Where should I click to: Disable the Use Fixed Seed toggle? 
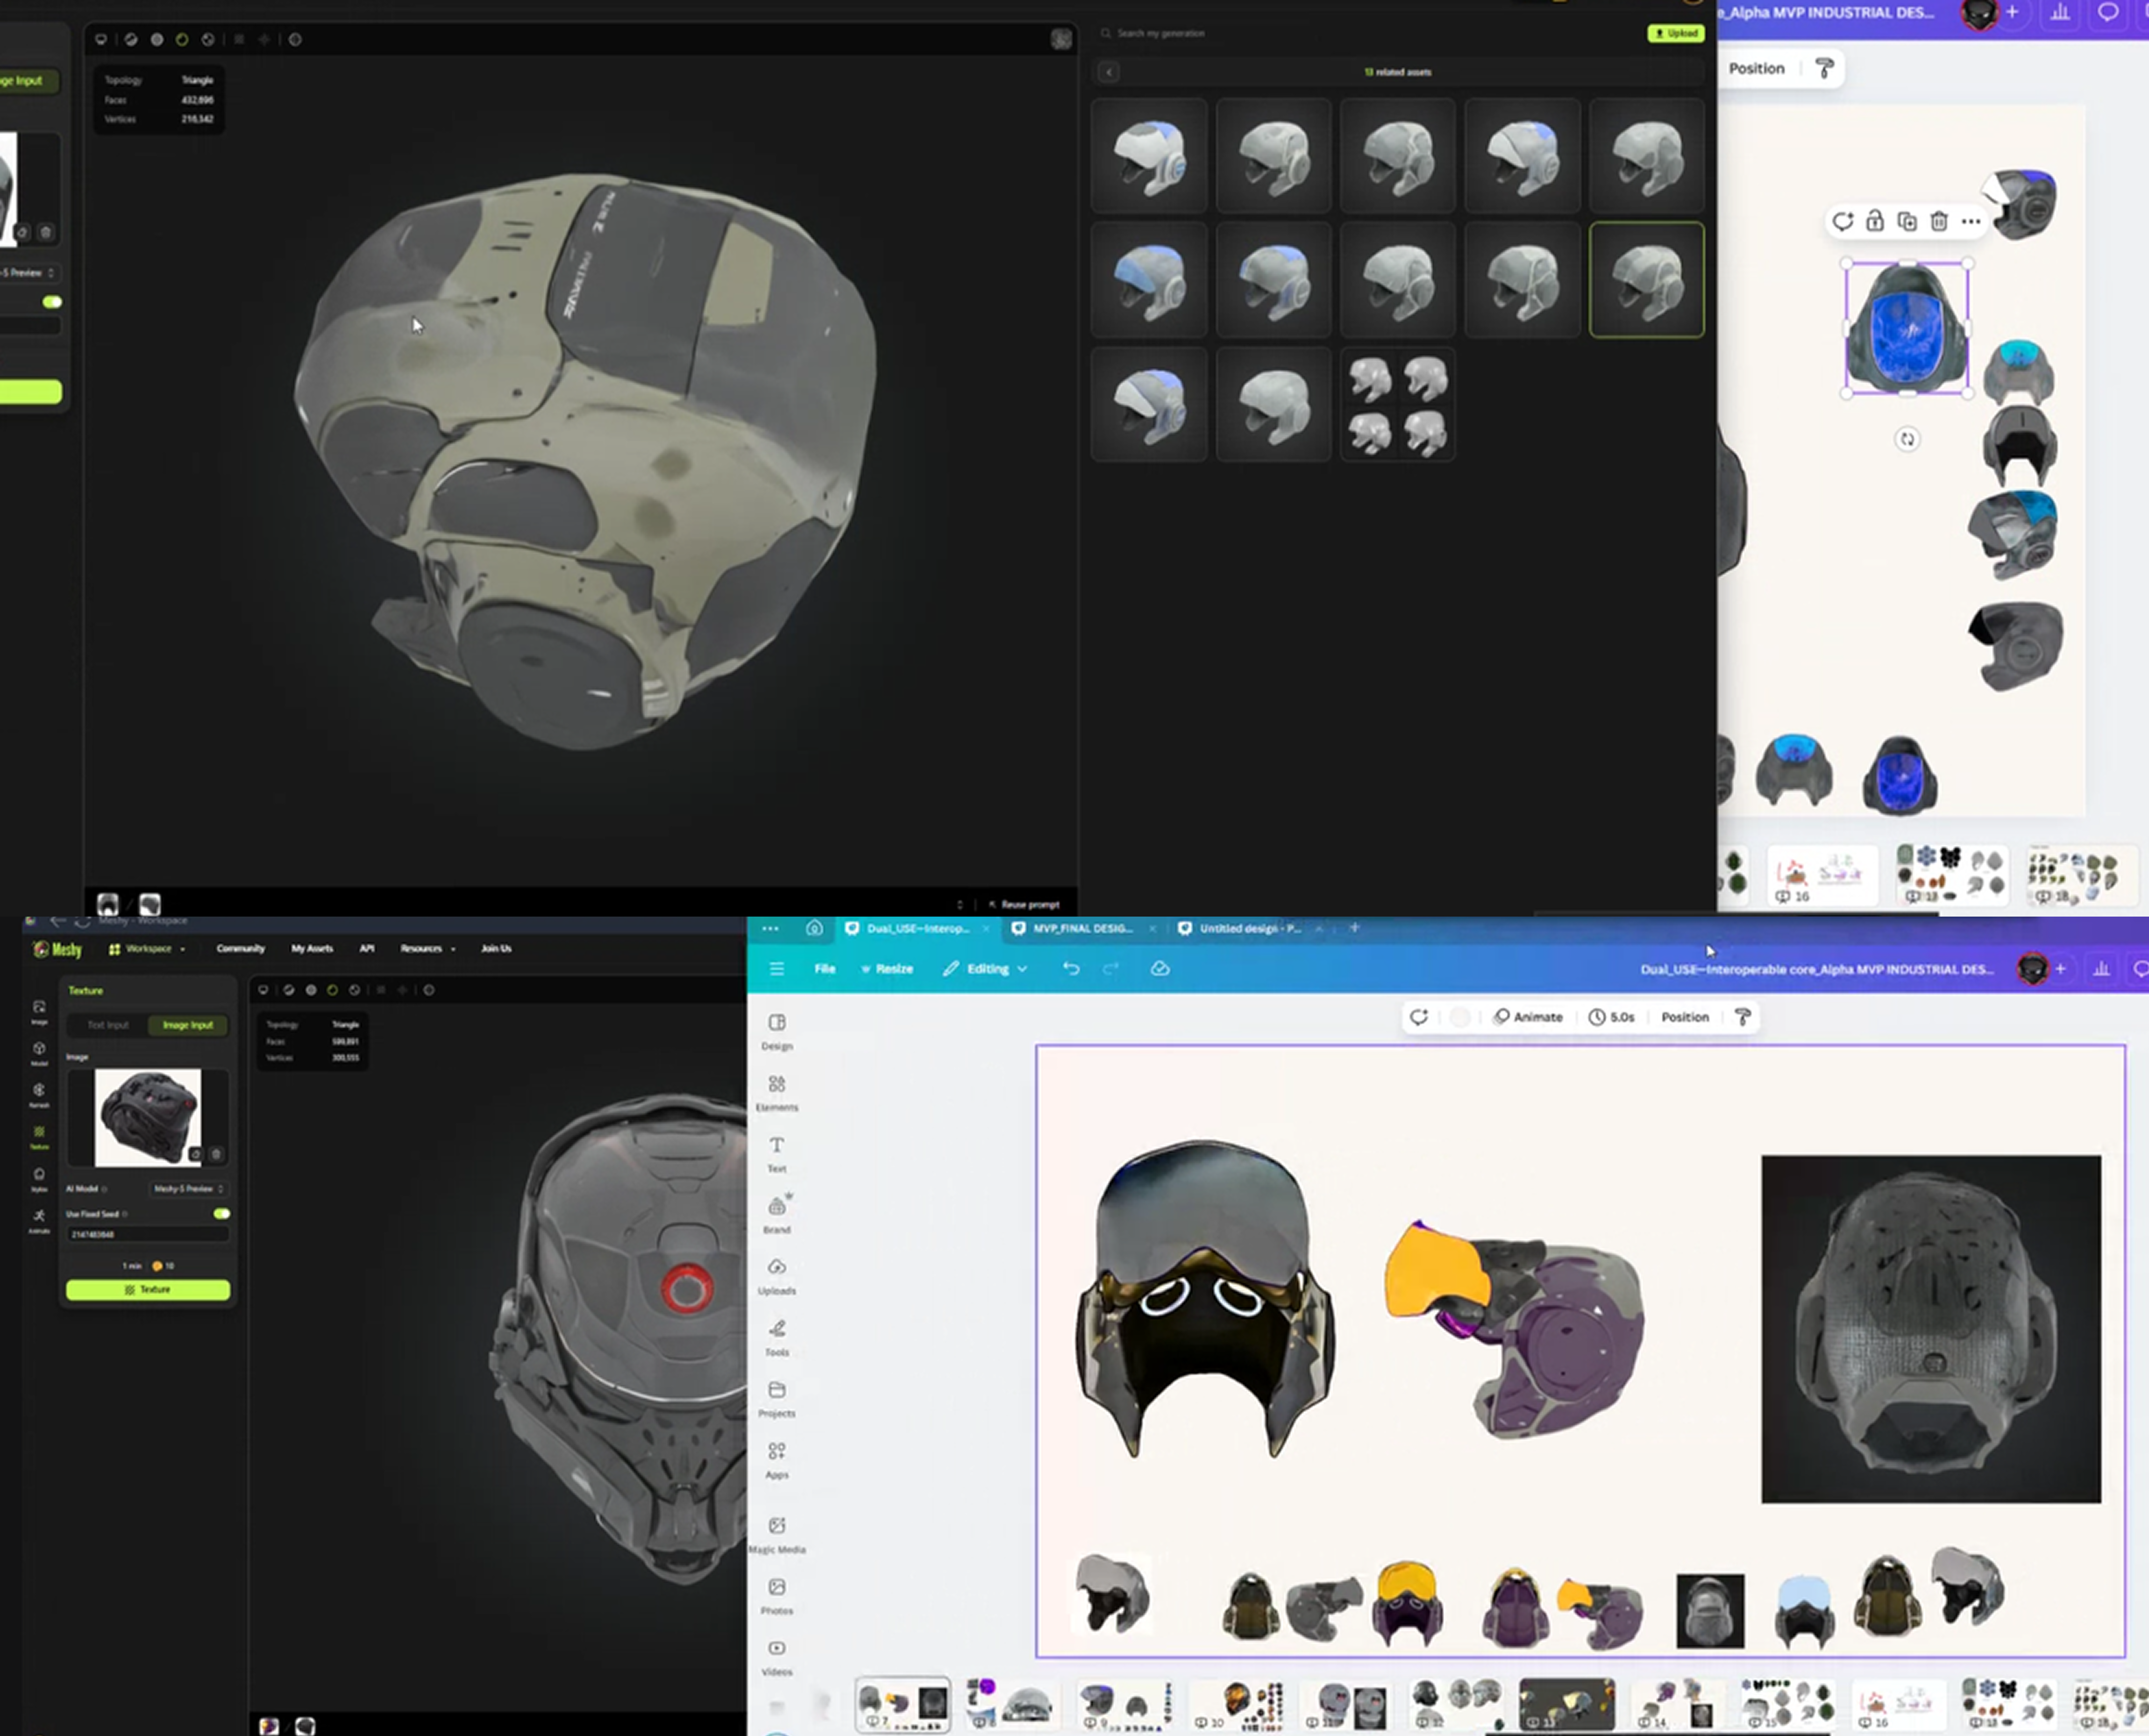(x=222, y=1214)
